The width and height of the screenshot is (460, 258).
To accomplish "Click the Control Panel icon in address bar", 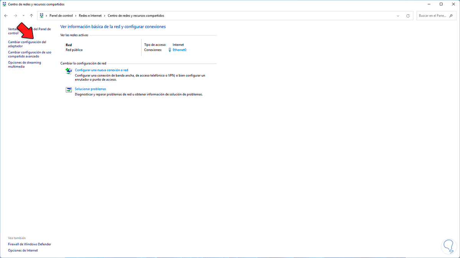I will [x=41, y=16].
